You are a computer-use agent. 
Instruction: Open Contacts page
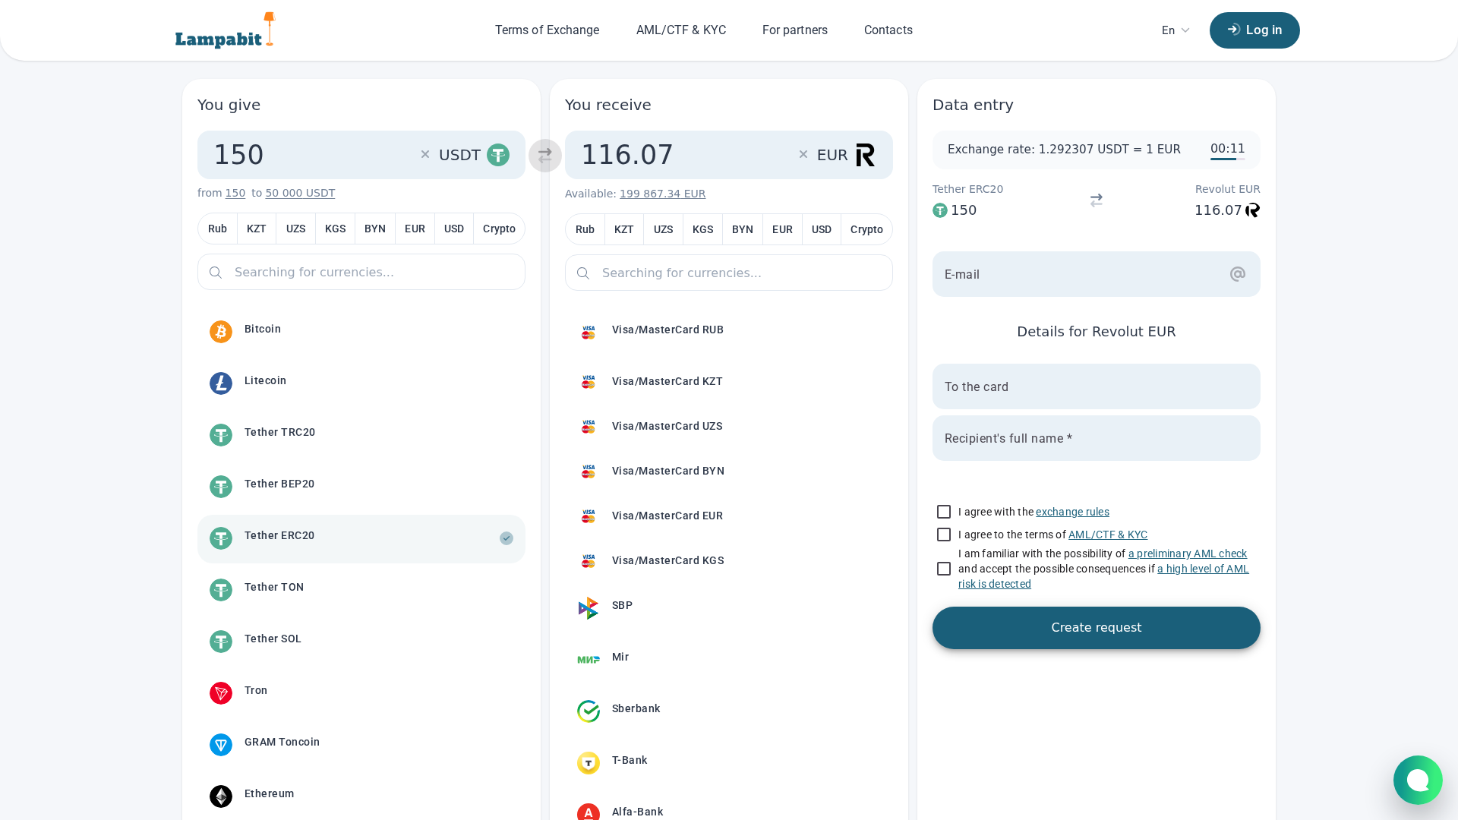[888, 30]
